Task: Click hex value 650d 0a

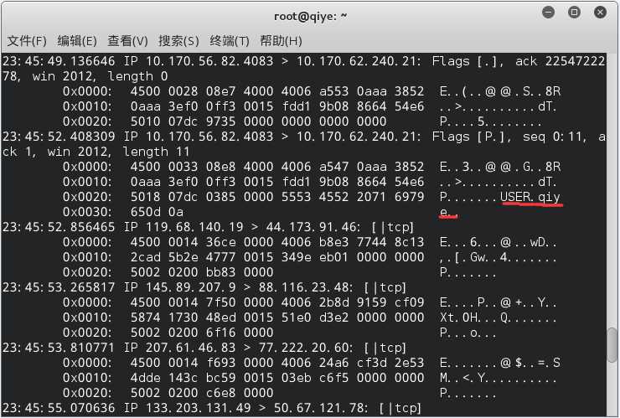Action: [157, 212]
